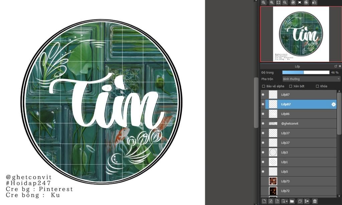
Task: Tick the Khóa lock checkbox
Action: pos(317,86)
